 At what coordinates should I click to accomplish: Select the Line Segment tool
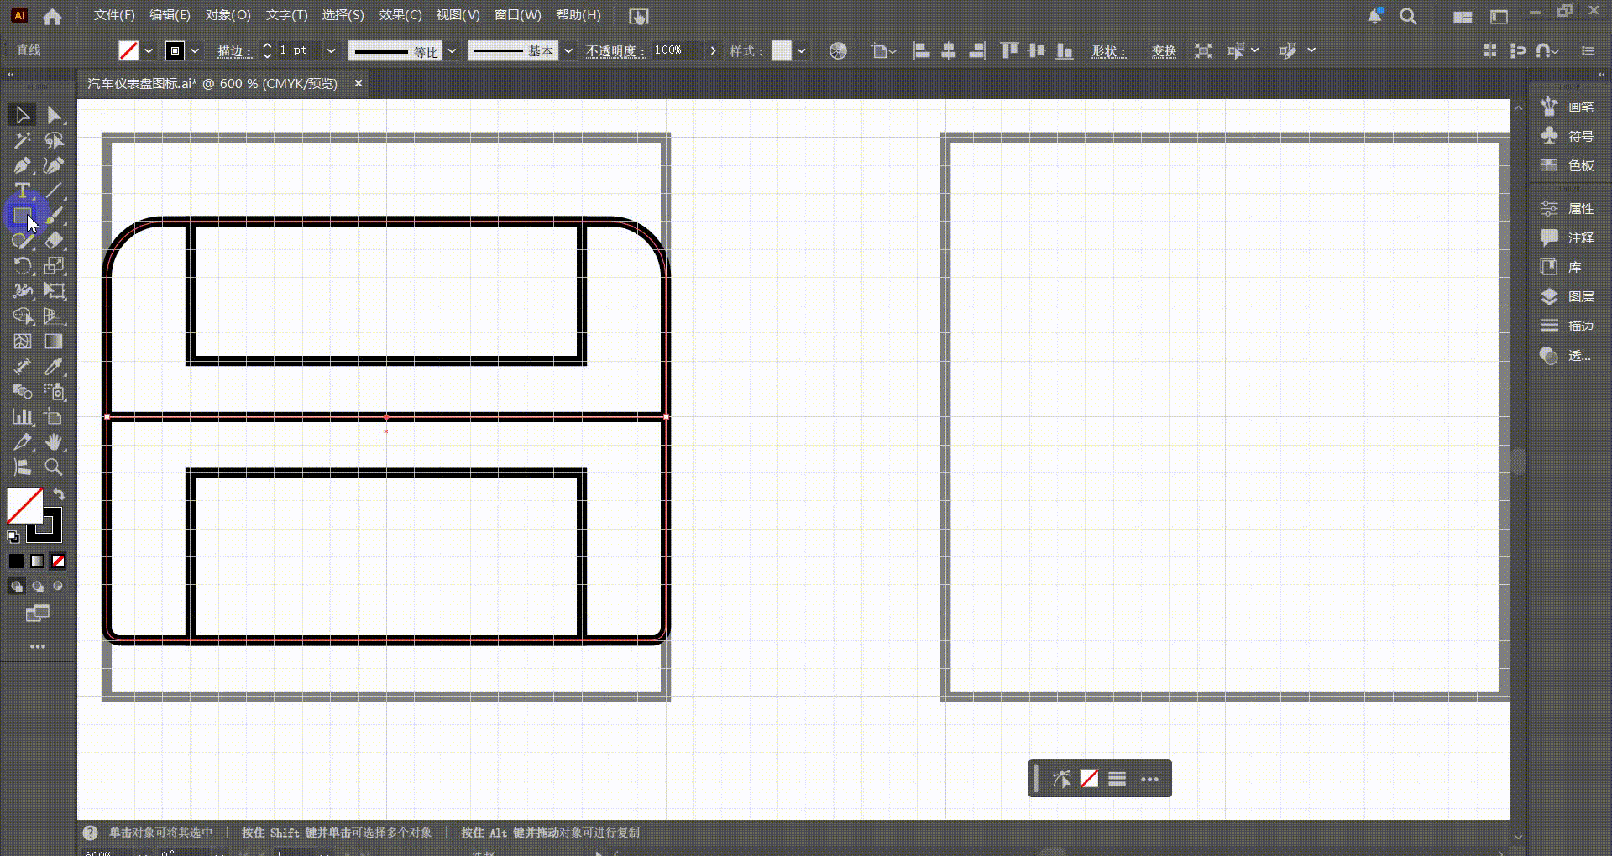click(54, 191)
